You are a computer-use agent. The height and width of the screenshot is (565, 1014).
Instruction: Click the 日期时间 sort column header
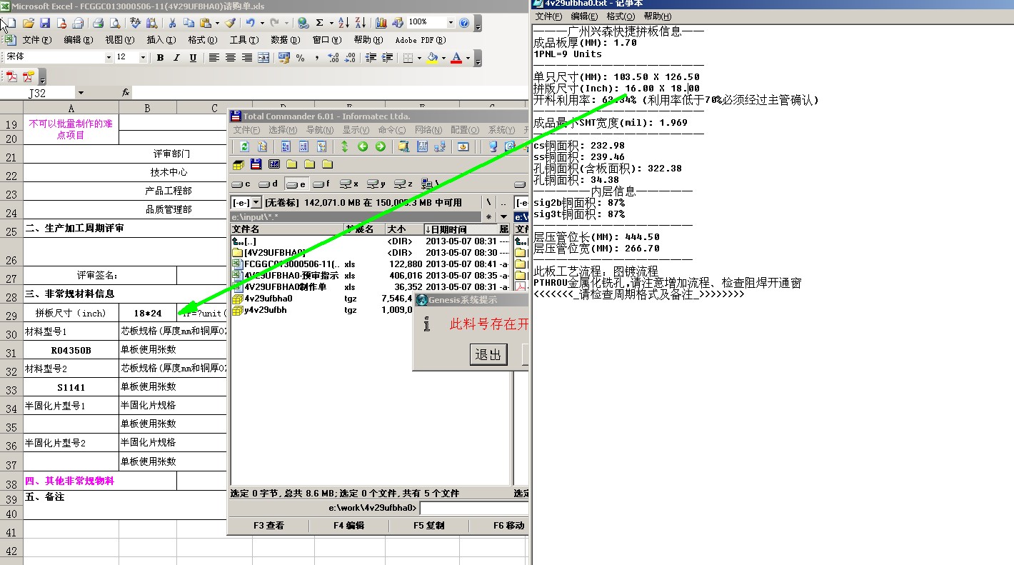[461, 229]
